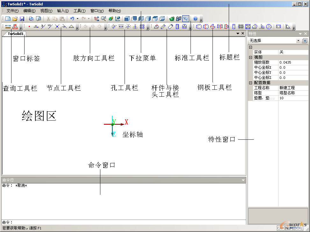Click the green teapot render icon
Viewport: 310px width, 232px height.
point(172,19)
